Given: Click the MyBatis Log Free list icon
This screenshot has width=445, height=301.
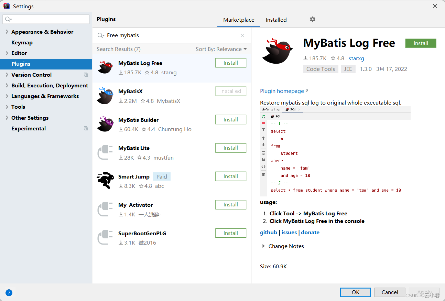Looking at the screenshot, I should pos(105,67).
